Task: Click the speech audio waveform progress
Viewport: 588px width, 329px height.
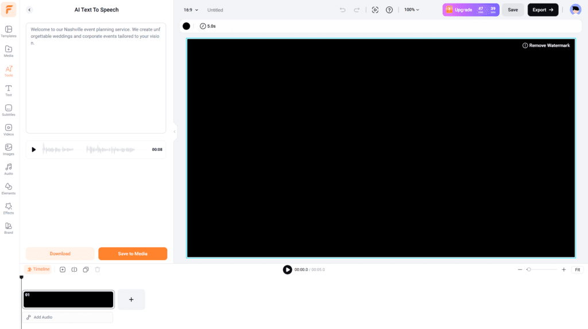Action: click(x=94, y=150)
